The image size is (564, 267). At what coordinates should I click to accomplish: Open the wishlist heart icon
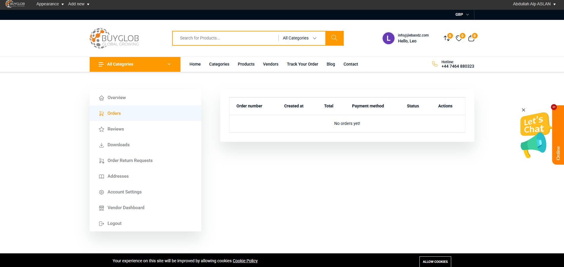[x=459, y=38]
